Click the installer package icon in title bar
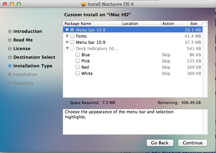This screenshot has height=153, width=216. [83, 4]
